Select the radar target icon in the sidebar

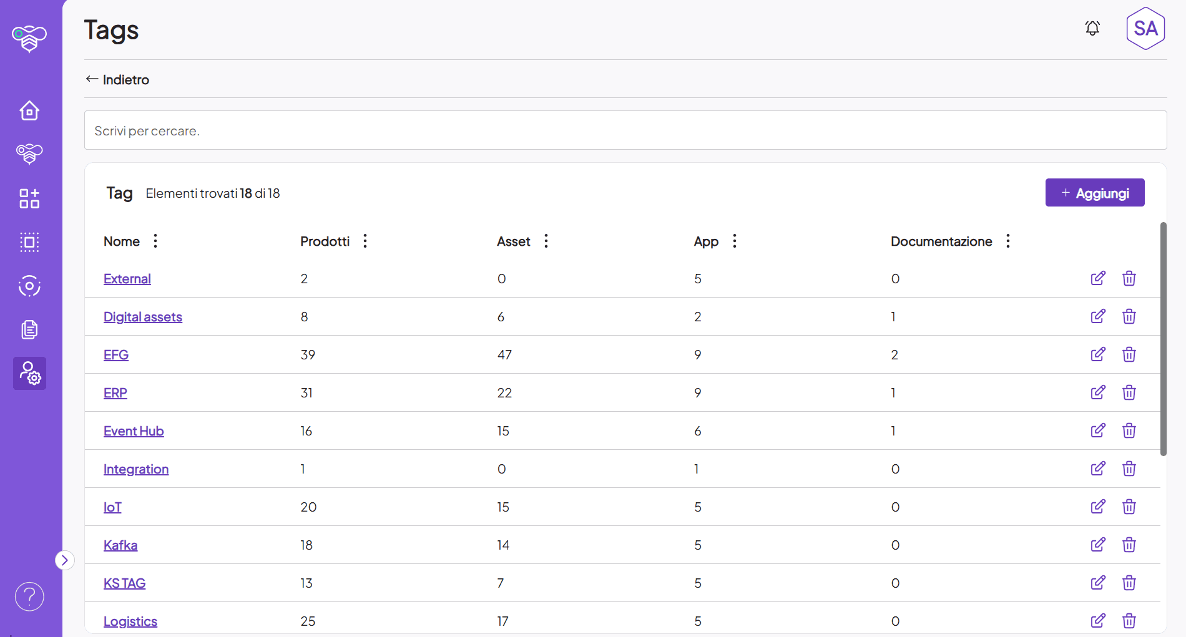pyautogui.click(x=29, y=286)
